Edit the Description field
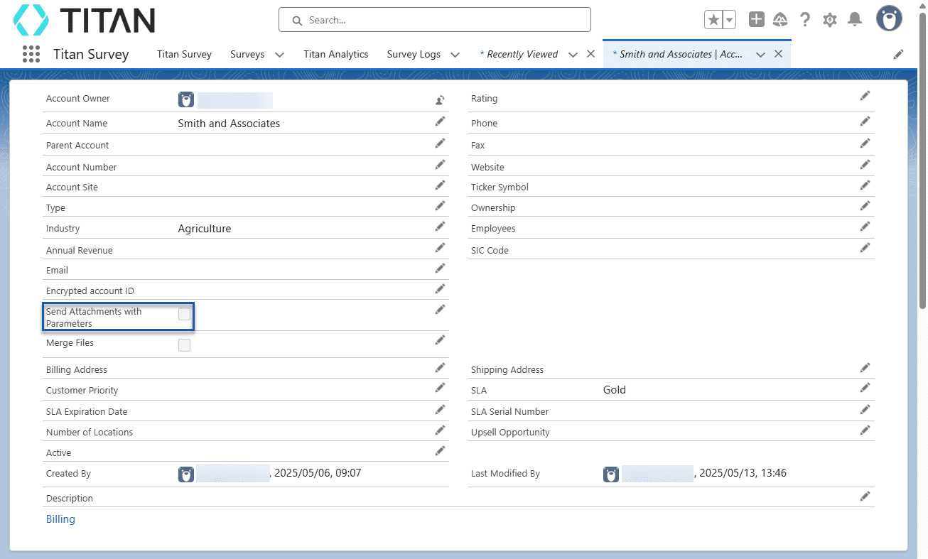928x559 pixels. [x=865, y=496]
